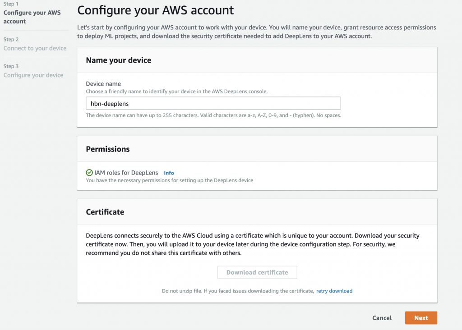
Task: Click the retry download link
Action: coord(334,291)
